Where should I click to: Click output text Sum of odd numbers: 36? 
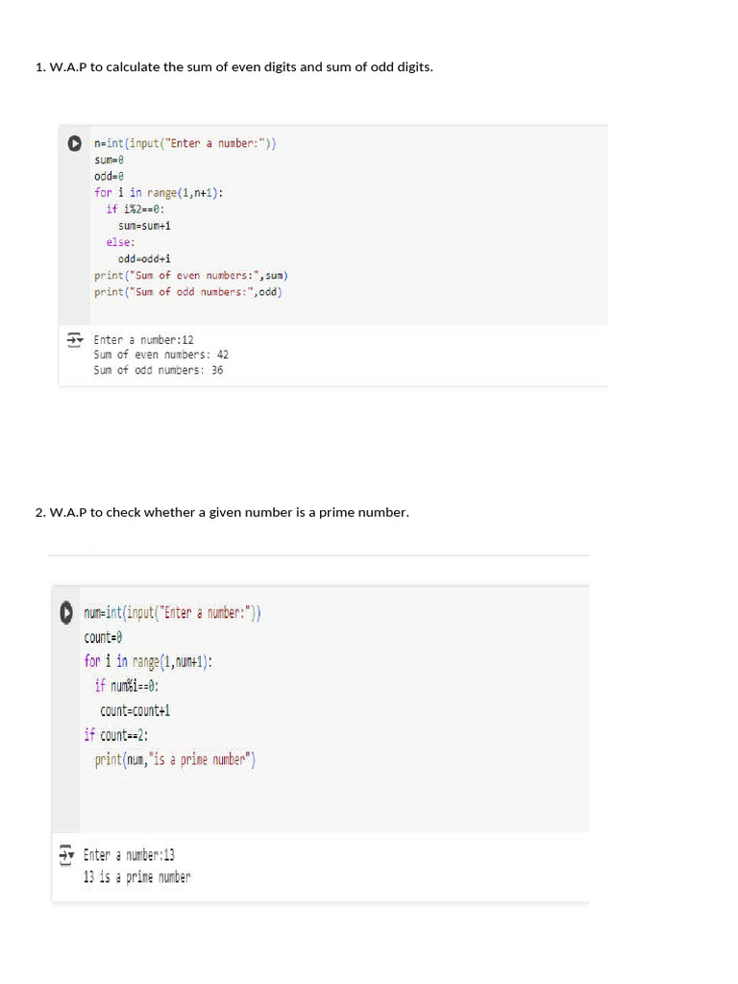(x=159, y=370)
